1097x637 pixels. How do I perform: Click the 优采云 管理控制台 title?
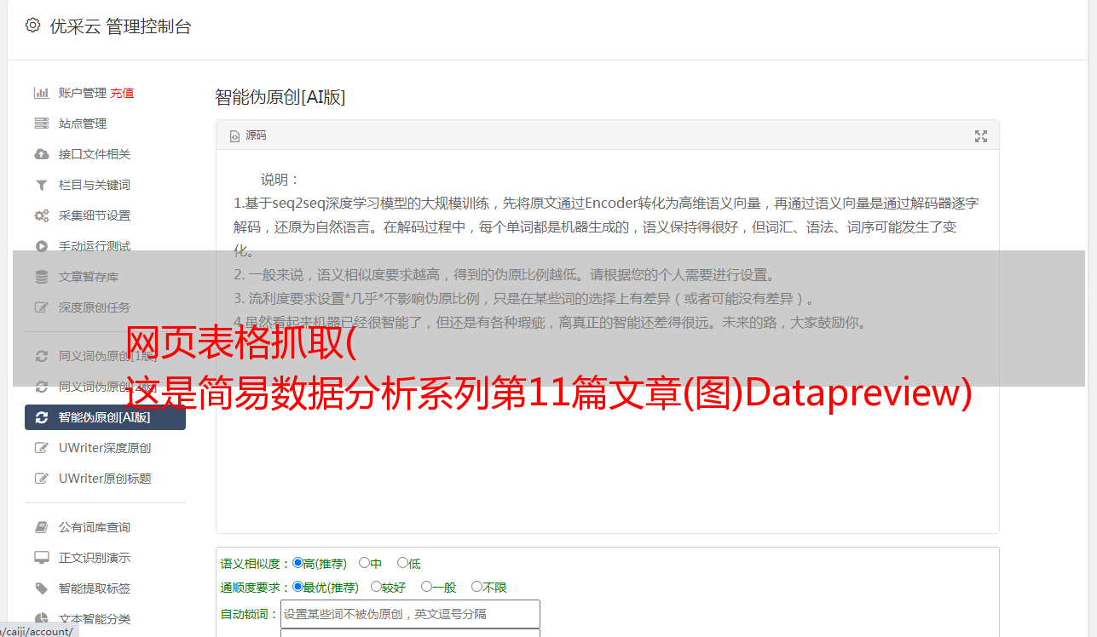pos(121,26)
